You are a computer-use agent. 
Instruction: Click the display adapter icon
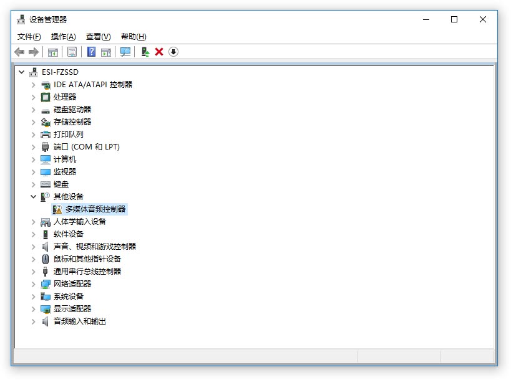pyautogui.click(x=46, y=309)
